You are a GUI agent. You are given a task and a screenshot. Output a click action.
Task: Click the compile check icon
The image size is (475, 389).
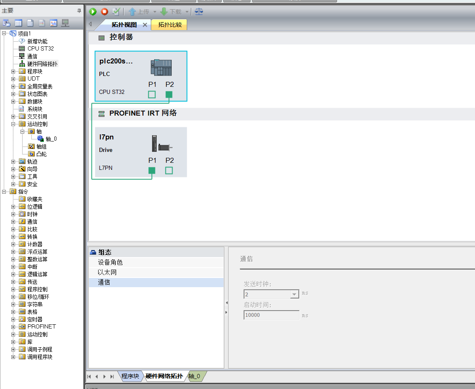click(116, 12)
